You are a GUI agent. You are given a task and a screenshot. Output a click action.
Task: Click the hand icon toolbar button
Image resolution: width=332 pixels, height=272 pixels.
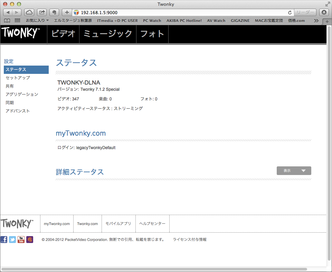(x=54, y=12)
